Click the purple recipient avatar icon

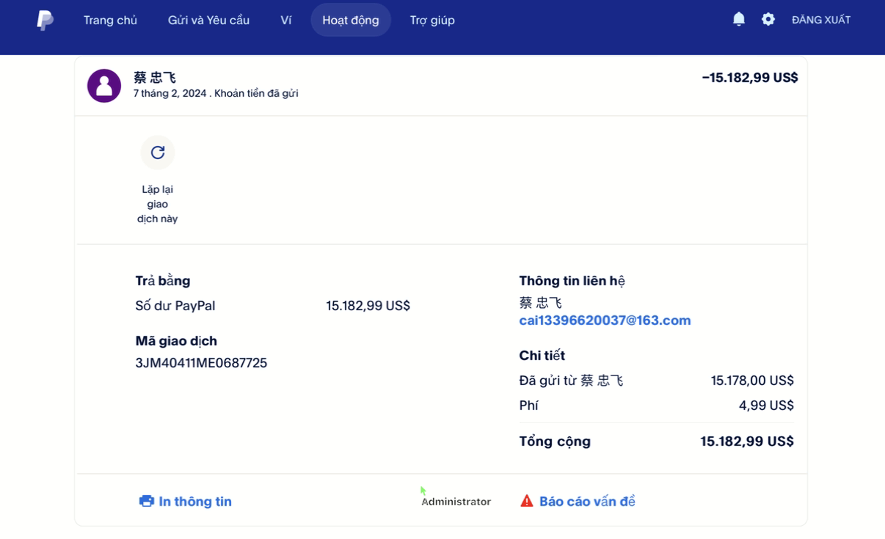tap(104, 86)
